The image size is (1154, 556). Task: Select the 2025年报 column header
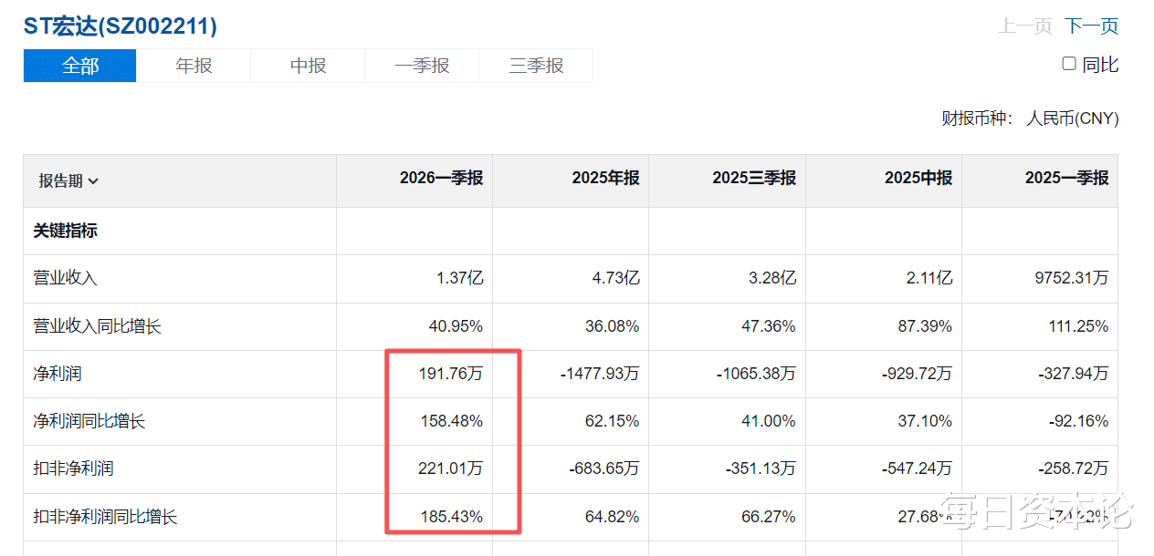tap(606, 178)
